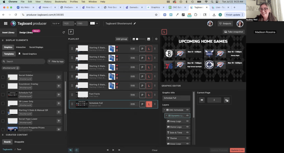Send Schedule Full to preview

click(142, 104)
